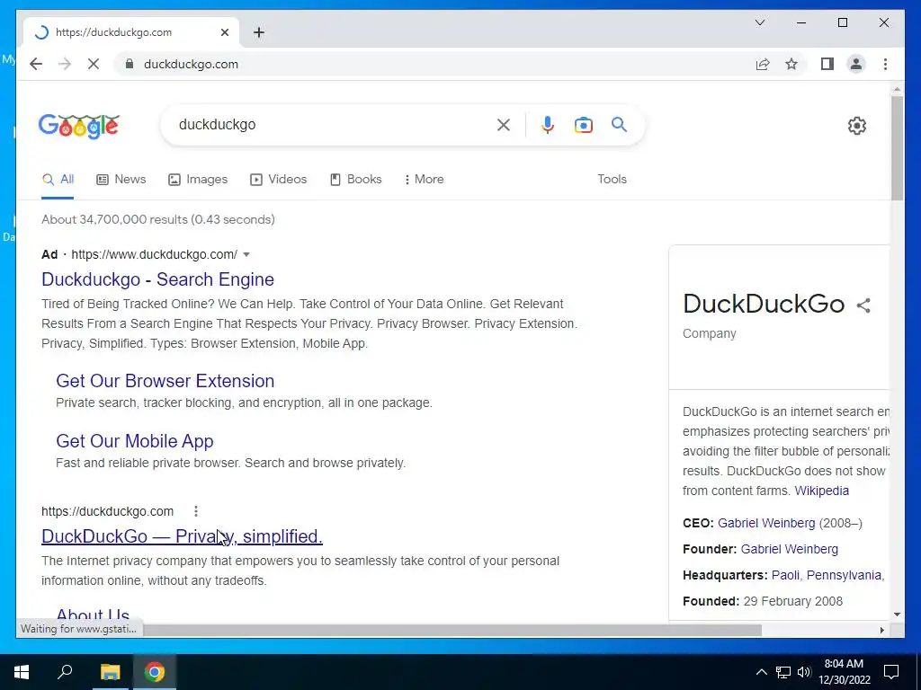Switch to the Images tab
This screenshot has height=690, width=921.
(198, 179)
